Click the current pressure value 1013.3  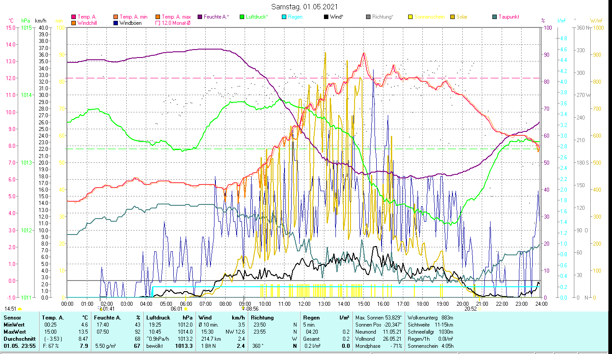point(185,346)
